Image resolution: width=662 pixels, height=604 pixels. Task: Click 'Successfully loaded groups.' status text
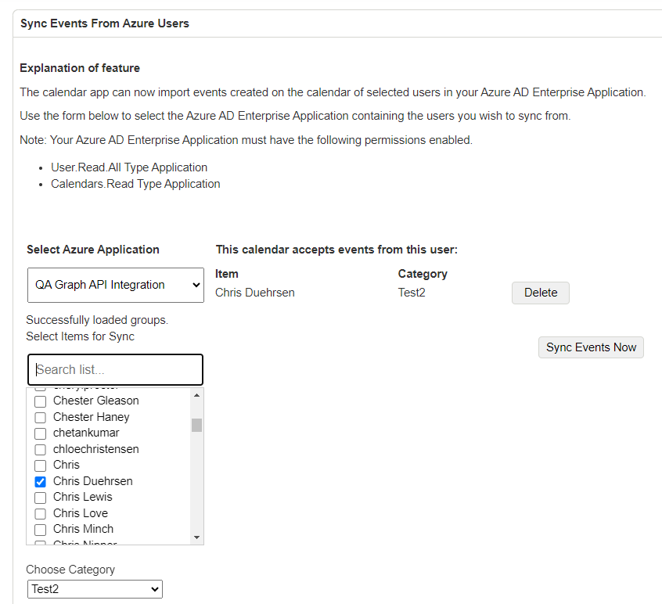(x=97, y=320)
